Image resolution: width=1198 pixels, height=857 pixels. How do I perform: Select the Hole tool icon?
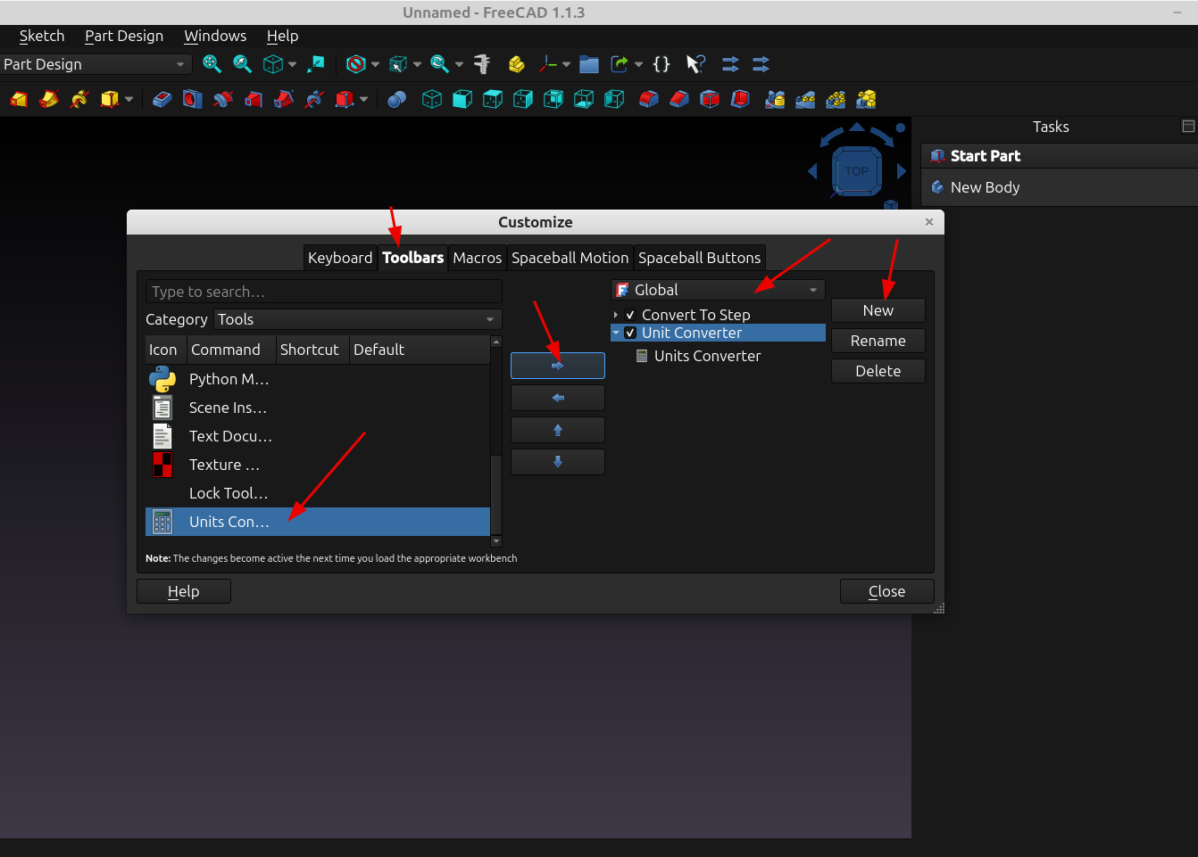(192, 99)
